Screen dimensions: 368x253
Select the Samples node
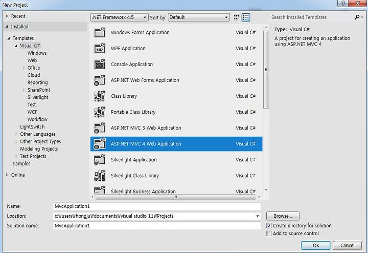click(21, 164)
